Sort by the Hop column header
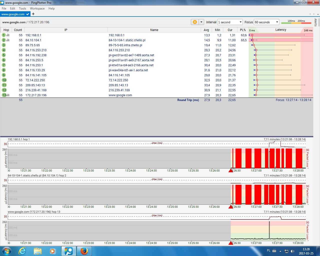Viewport: 320px width, 256px height. pos(6,30)
